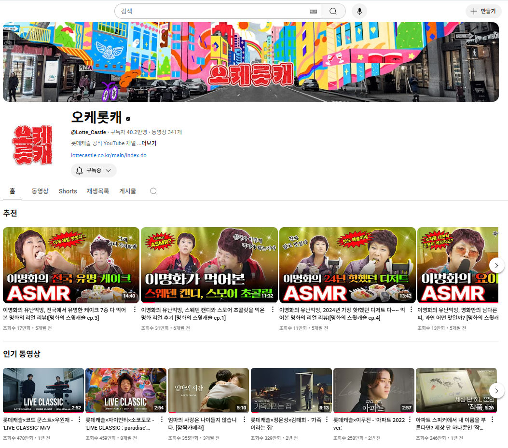Image resolution: width=508 pixels, height=448 pixels.
Task: Click the 구독자 40.2만명 subscriber count
Action: [129, 132]
